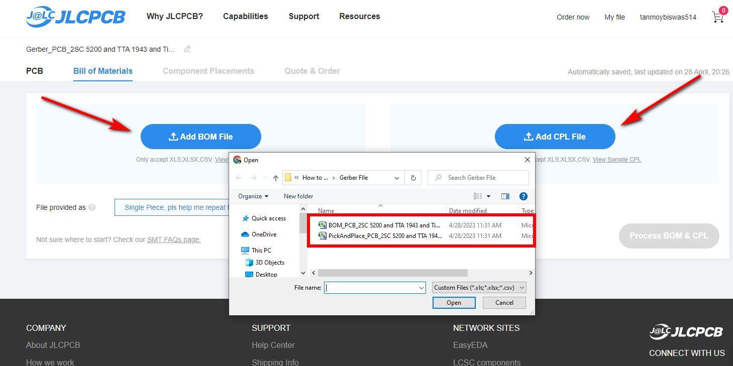The width and height of the screenshot is (733, 366).
Task: Select This PC in navigation pane
Action: tap(256, 251)
